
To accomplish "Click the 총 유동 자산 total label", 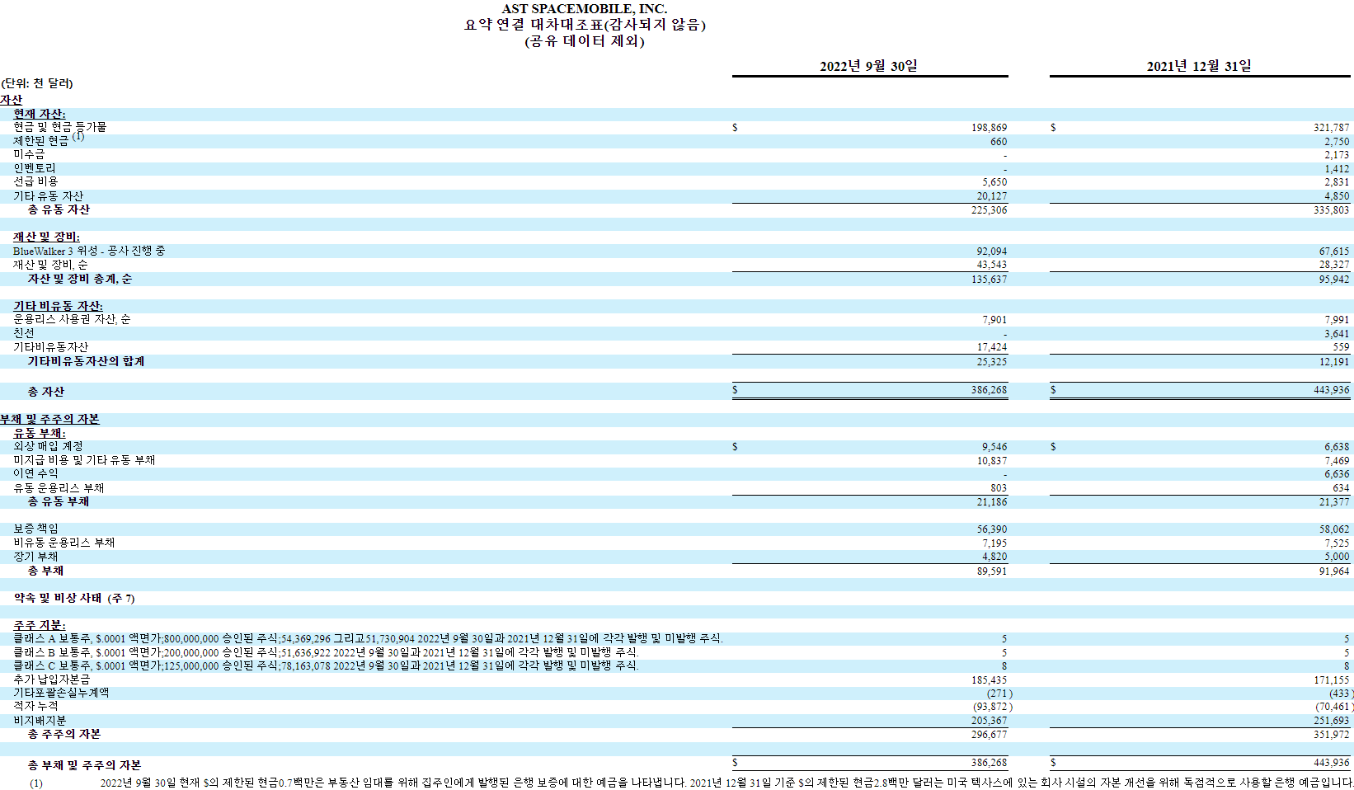I will (59, 209).
